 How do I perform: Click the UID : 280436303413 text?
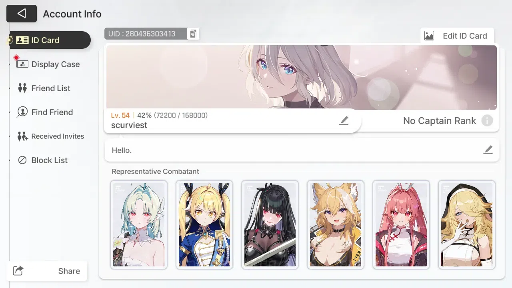142,34
